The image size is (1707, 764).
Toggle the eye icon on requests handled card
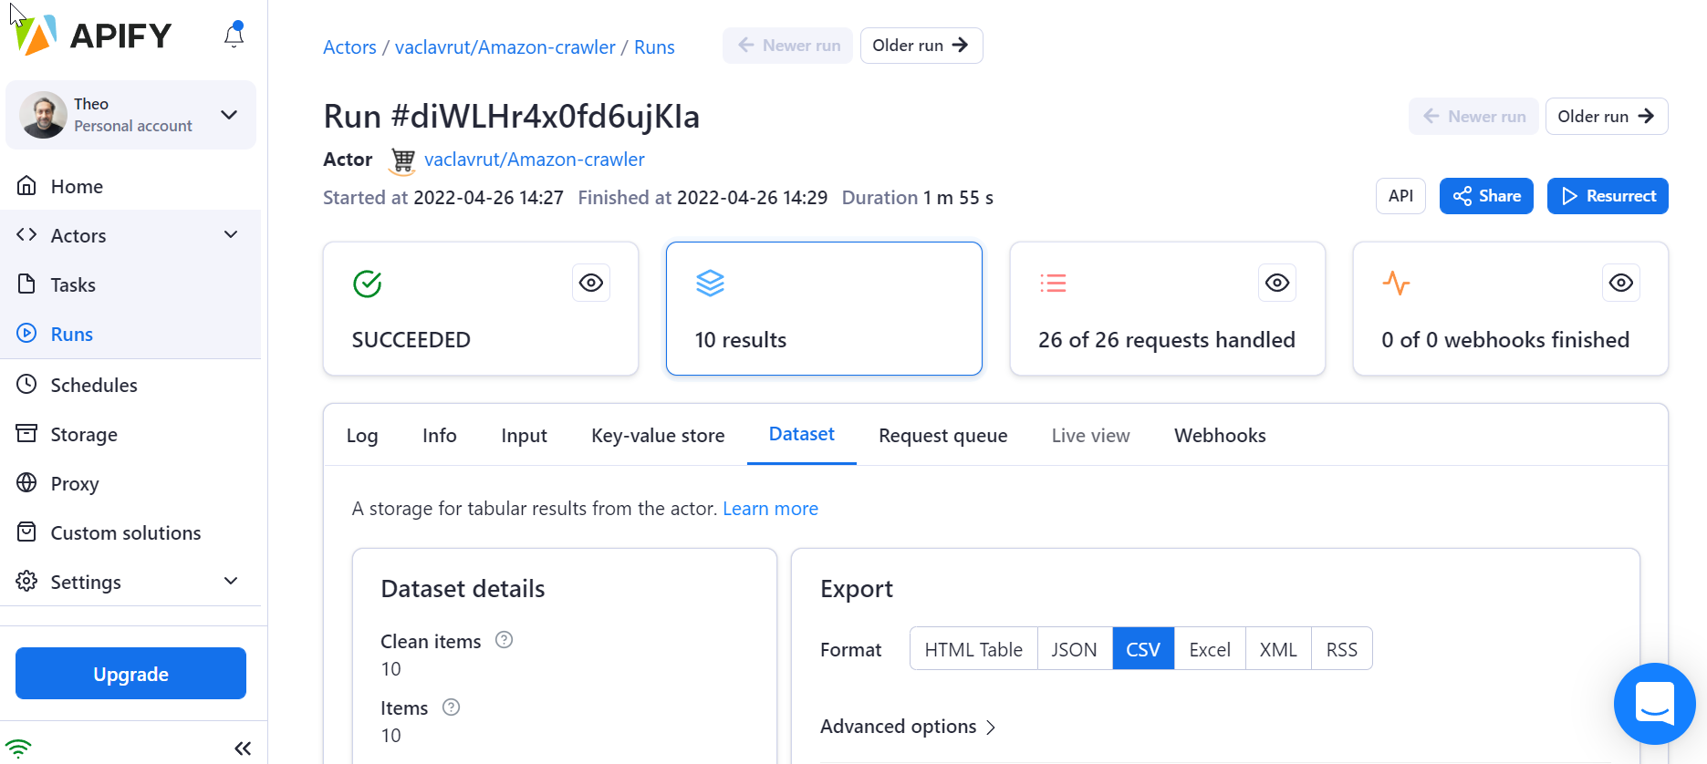pos(1277,283)
